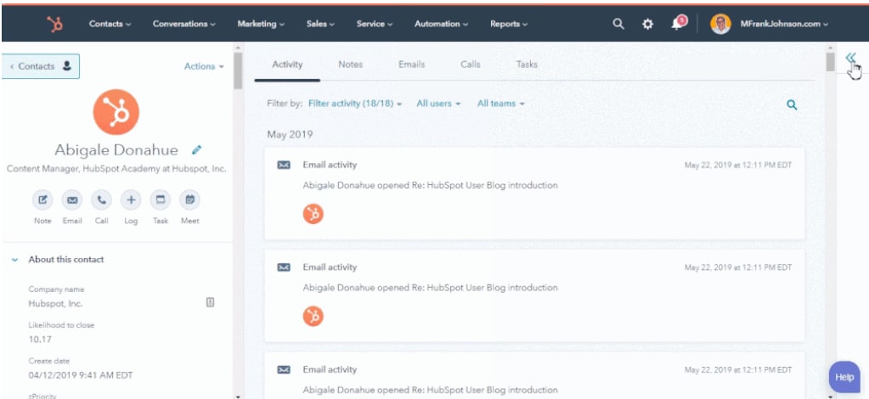Collapse right sidebar with double chevron icon
Viewport: 869px width, 399px height.
[x=850, y=58]
